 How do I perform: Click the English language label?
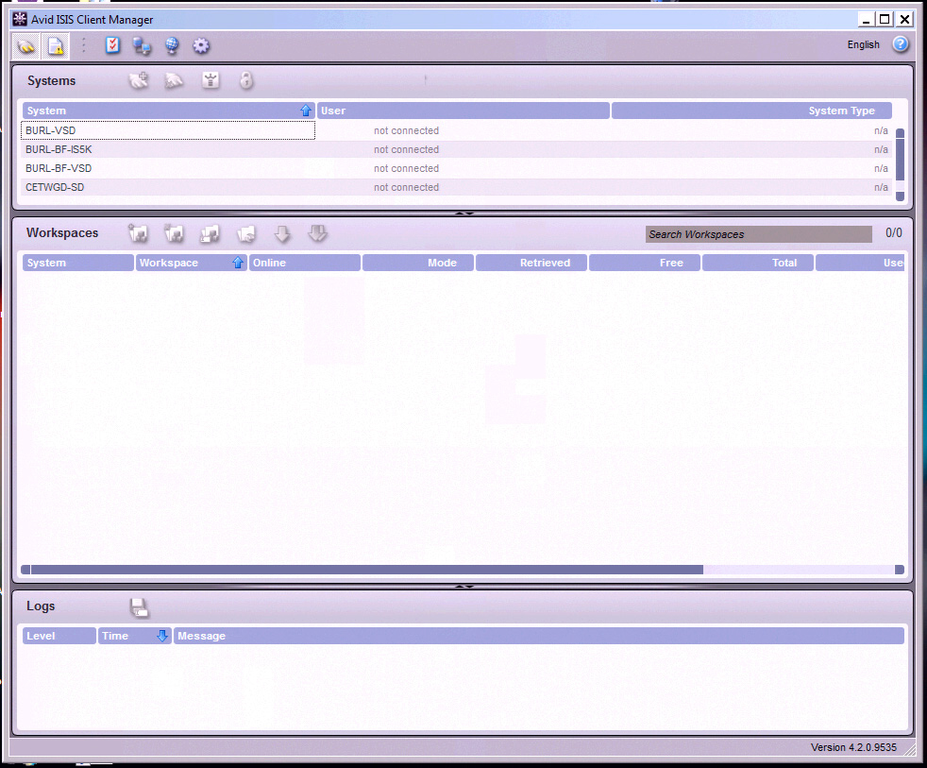pos(863,45)
